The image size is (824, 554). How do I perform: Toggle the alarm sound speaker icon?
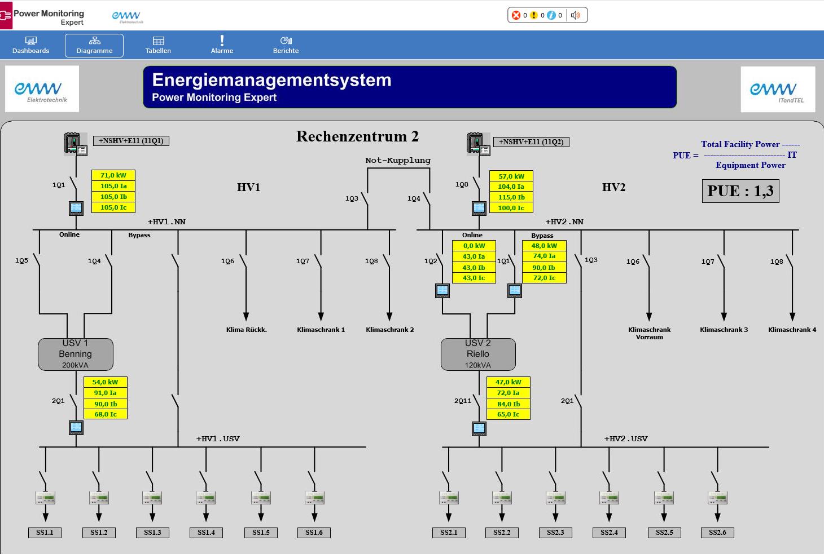coord(575,15)
